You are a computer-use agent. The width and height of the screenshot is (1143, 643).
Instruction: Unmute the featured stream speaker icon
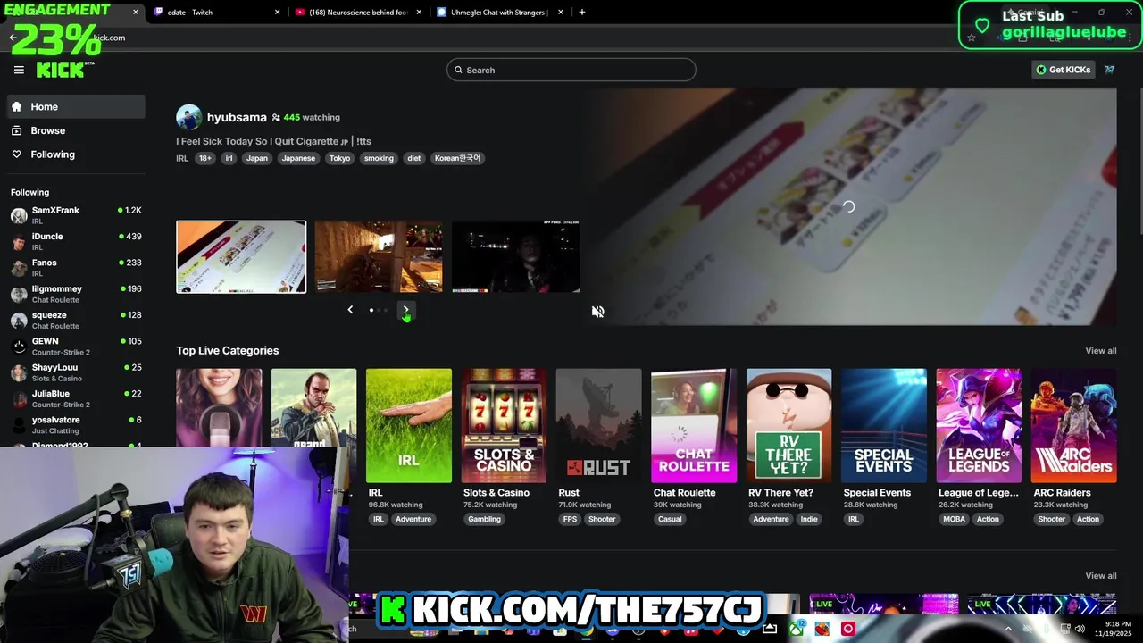click(597, 312)
